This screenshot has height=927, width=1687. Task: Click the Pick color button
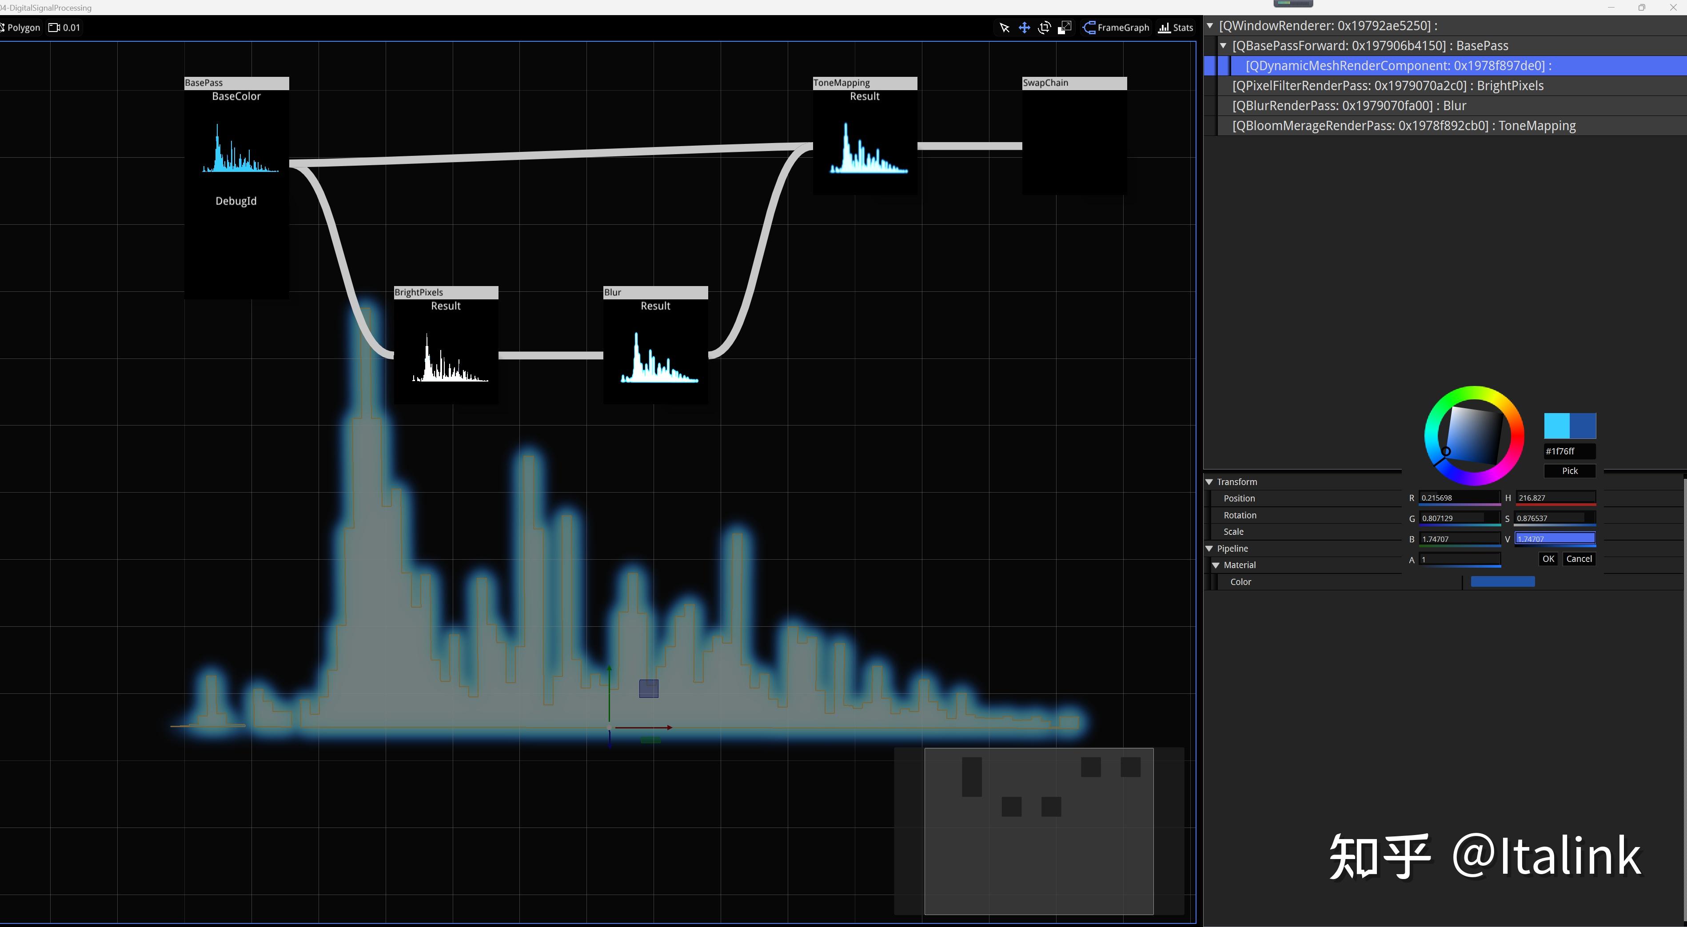pos(1569,471)
